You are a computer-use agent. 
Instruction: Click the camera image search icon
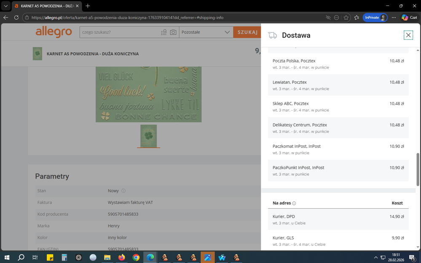173,32
